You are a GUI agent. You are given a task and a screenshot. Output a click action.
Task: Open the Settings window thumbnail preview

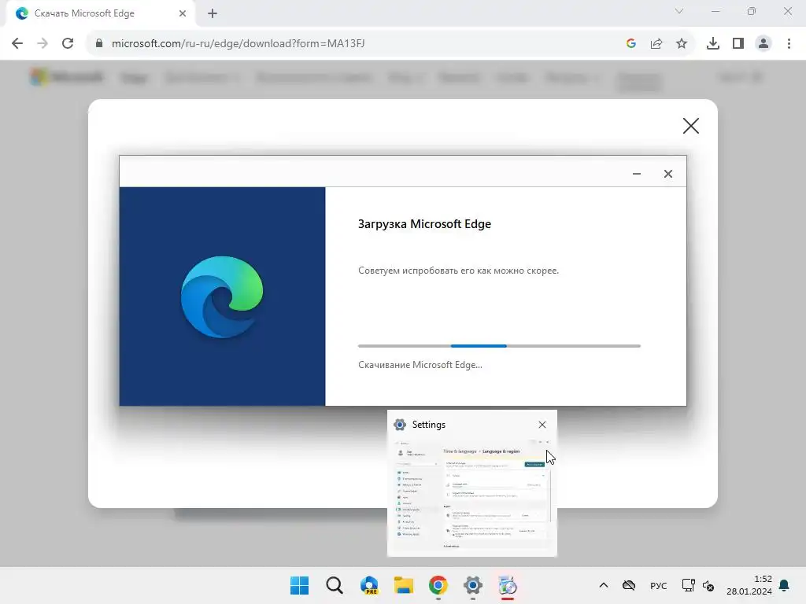(472, 495)
